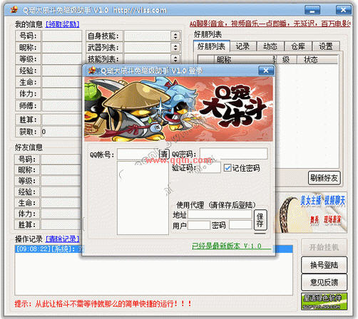
Task: Click the Q宠大乐斗 game banner image
Action: tap(178, 110)
